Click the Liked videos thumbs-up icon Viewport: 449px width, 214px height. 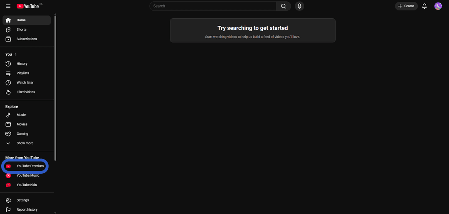[x=8, y=92]
